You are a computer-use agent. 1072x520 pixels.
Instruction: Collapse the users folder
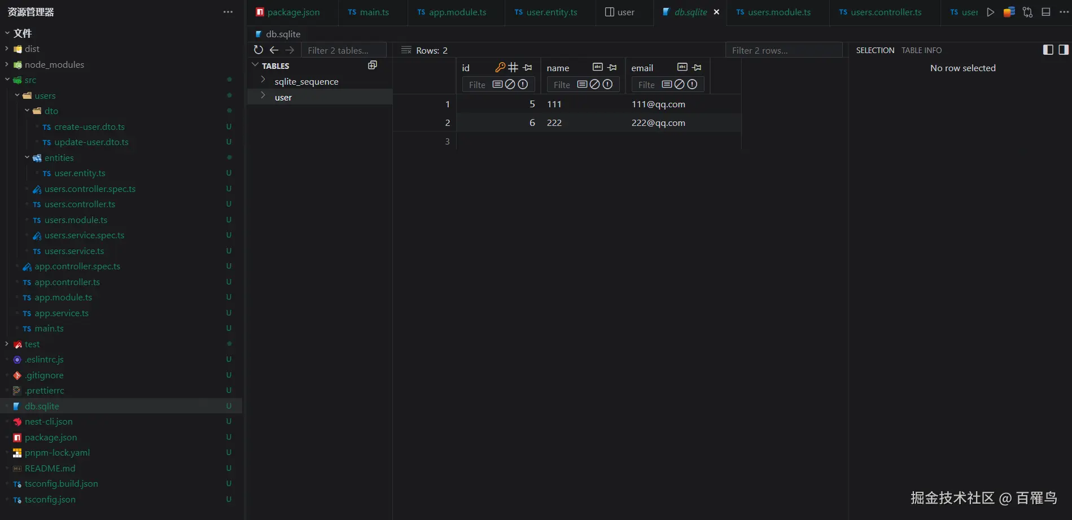pos(17,95)
